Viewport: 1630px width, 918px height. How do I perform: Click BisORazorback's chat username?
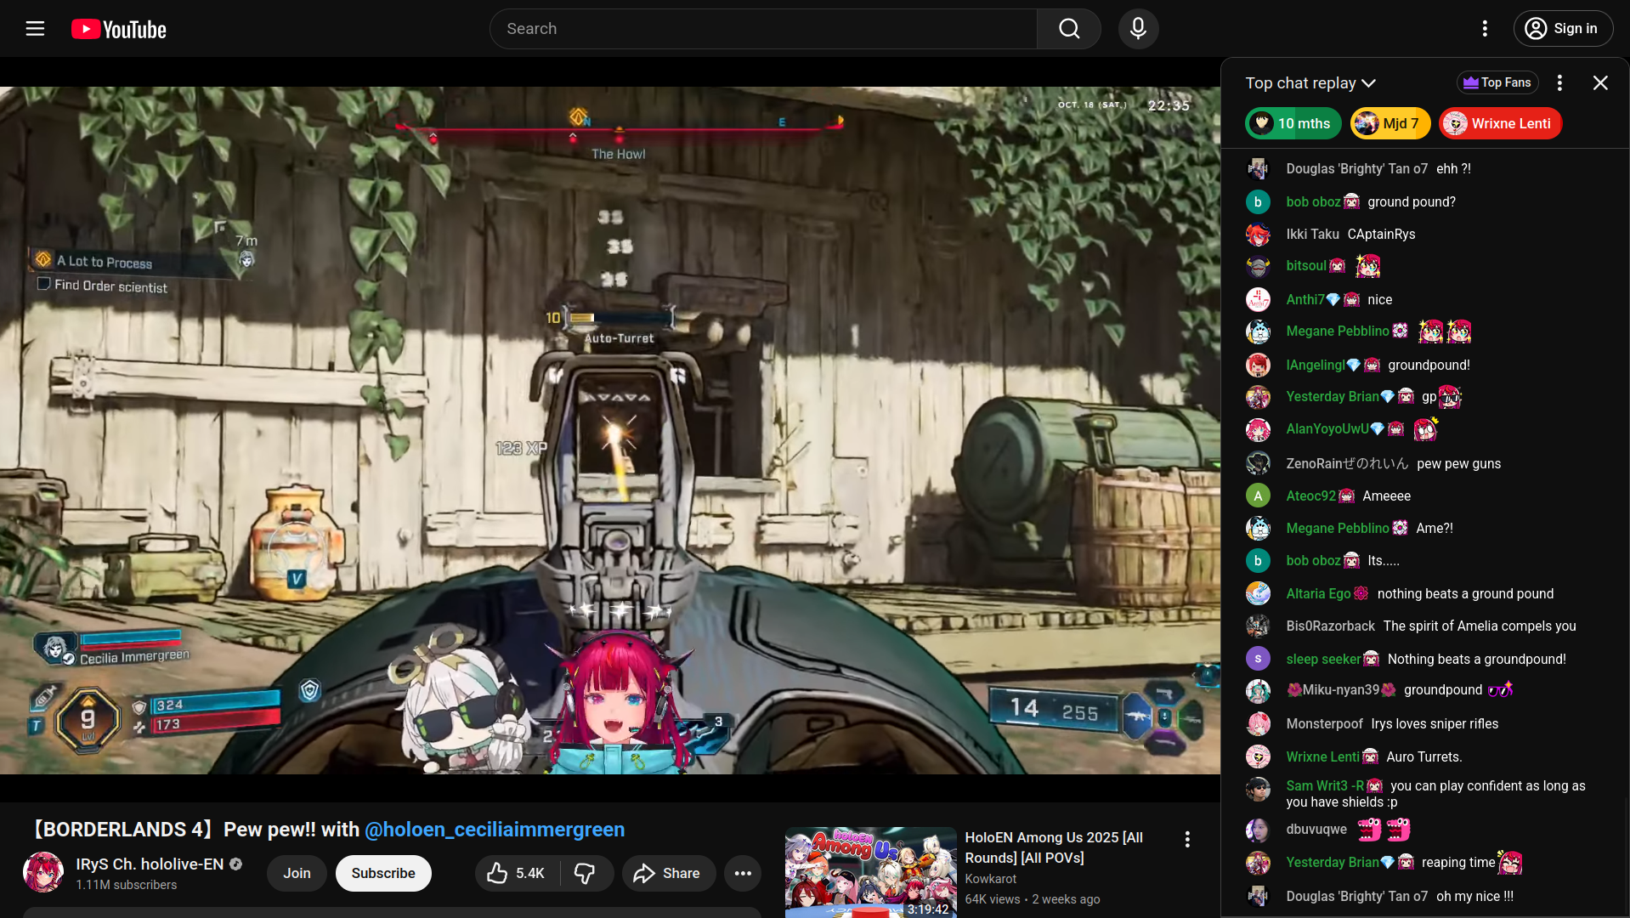point(1331,626)
